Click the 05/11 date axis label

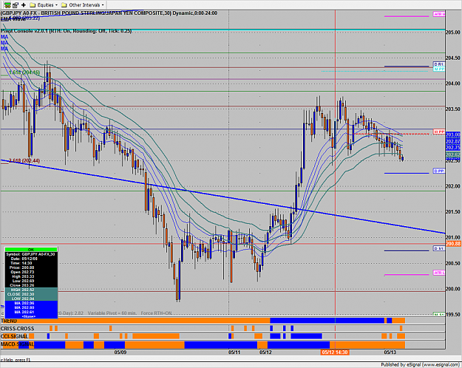pyautogui.click(x=234, y=352)
